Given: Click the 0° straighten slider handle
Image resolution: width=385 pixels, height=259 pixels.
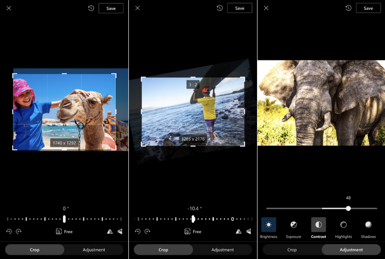Looking at the screenshot, I should [x=64, y=219].
